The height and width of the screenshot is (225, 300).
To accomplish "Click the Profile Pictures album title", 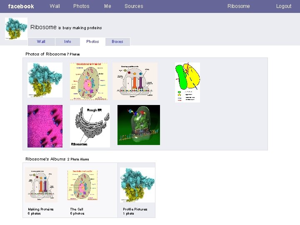I will (x=135, y=209).
